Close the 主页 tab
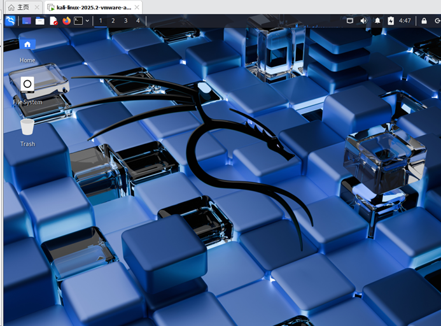Viewport: 441px width, 326px height. click(37, 7)
